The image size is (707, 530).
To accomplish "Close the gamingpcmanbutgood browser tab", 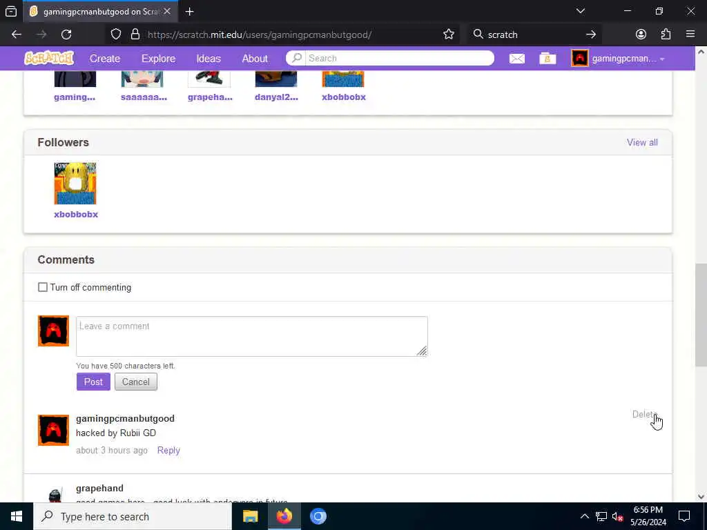I will pyautogui.click(x=167, y=11).
